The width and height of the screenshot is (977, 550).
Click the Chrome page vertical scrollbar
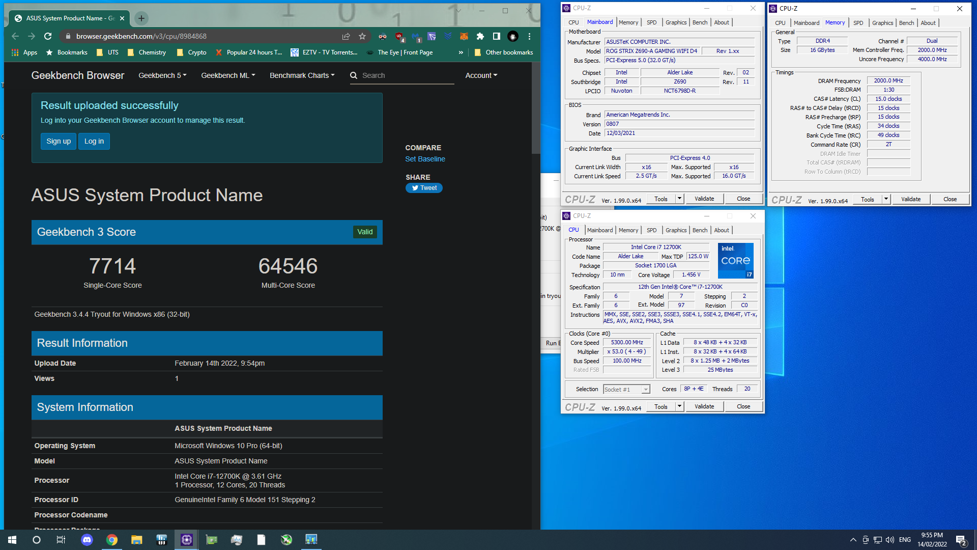[x=536, y=108]
